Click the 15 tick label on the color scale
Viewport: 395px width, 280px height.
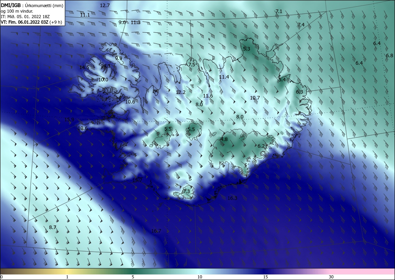point(265,277)
